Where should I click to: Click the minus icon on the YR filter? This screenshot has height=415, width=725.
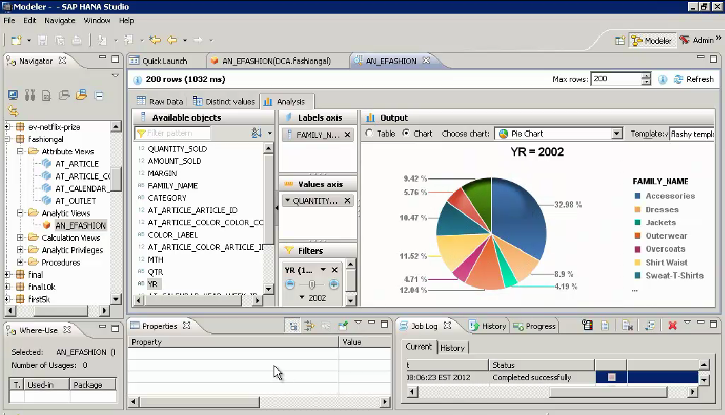pos(291,284)
